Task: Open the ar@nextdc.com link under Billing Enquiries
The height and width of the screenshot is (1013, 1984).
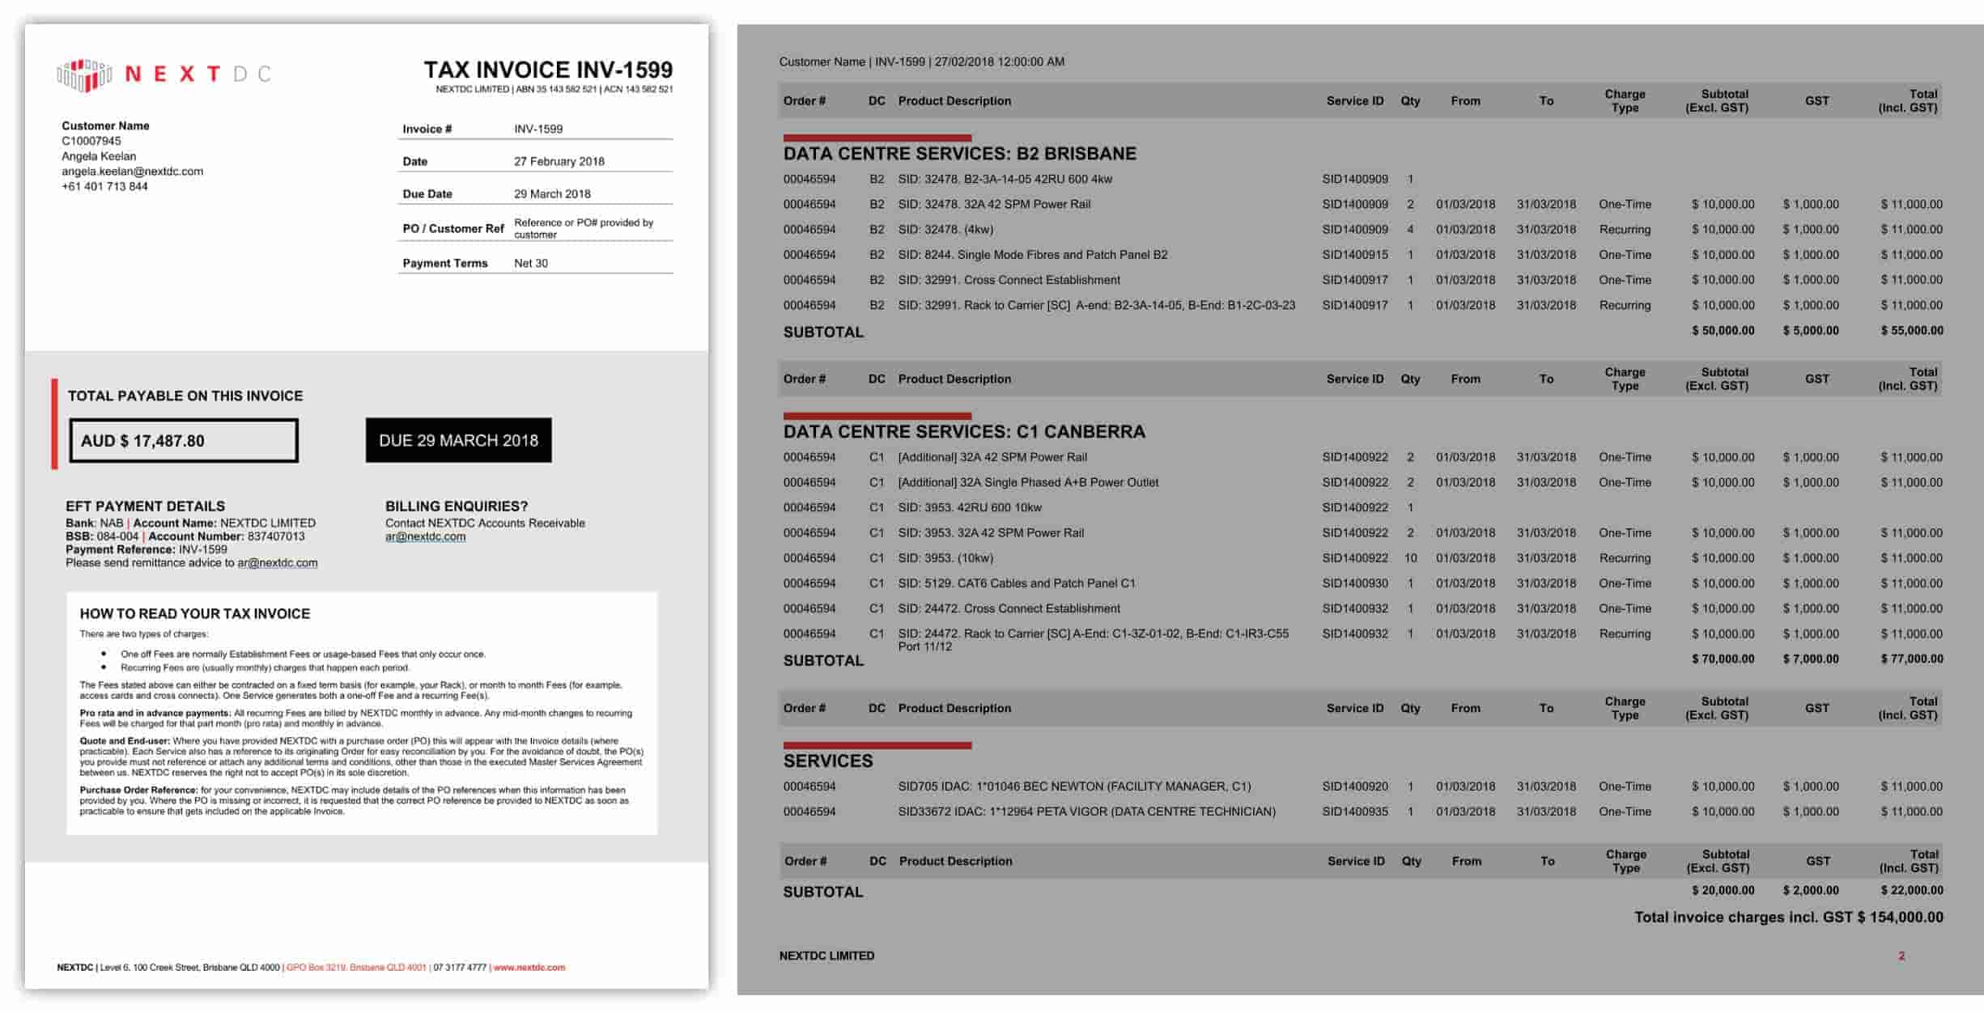Action: coord(425,536)
